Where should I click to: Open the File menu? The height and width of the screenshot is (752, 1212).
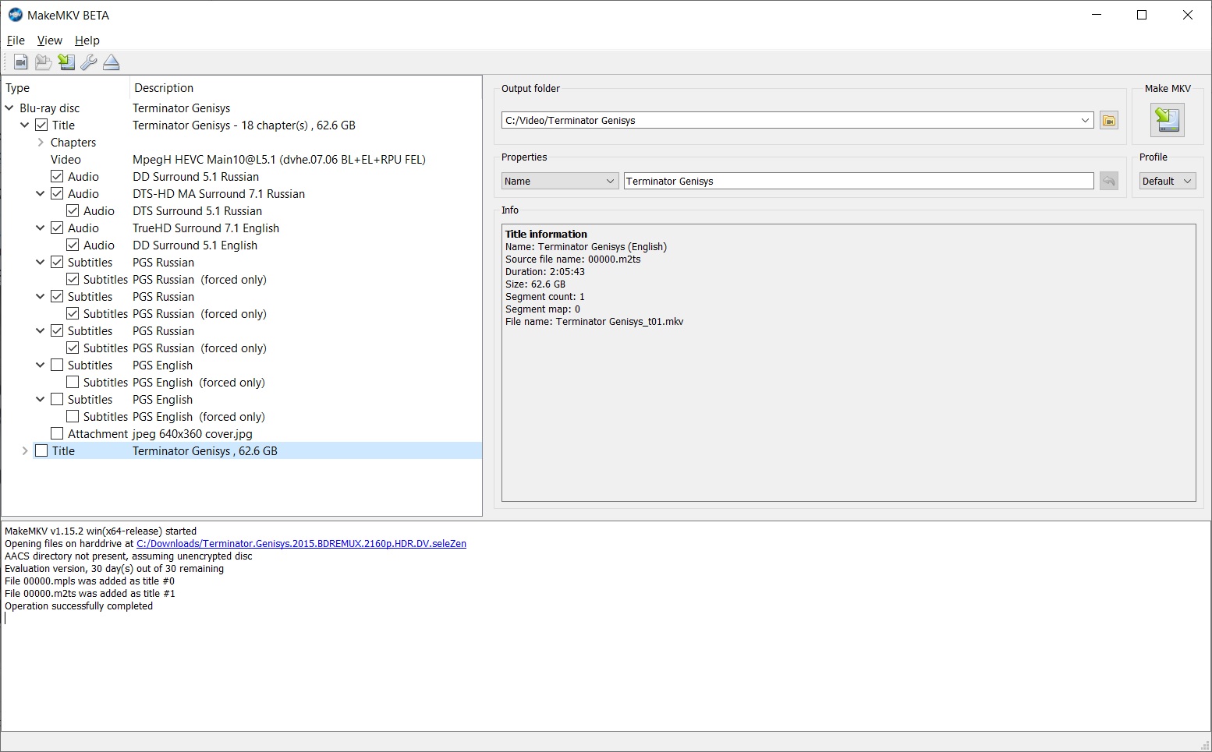(16, 41)
